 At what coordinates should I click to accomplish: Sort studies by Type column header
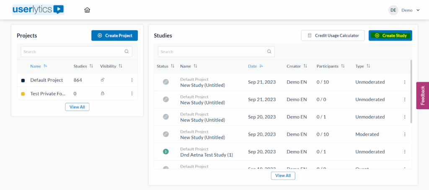[362, 66]
